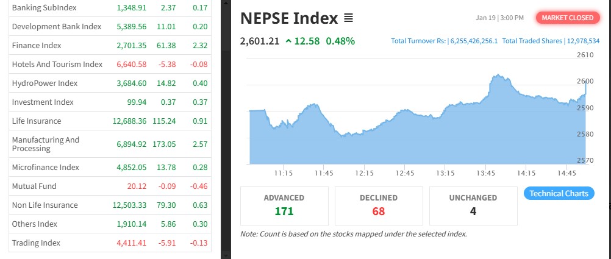Screen dimensions: 611x259
Task: Click the Trading Index entry
Action: pyautogui.click(x=36, y=243)
